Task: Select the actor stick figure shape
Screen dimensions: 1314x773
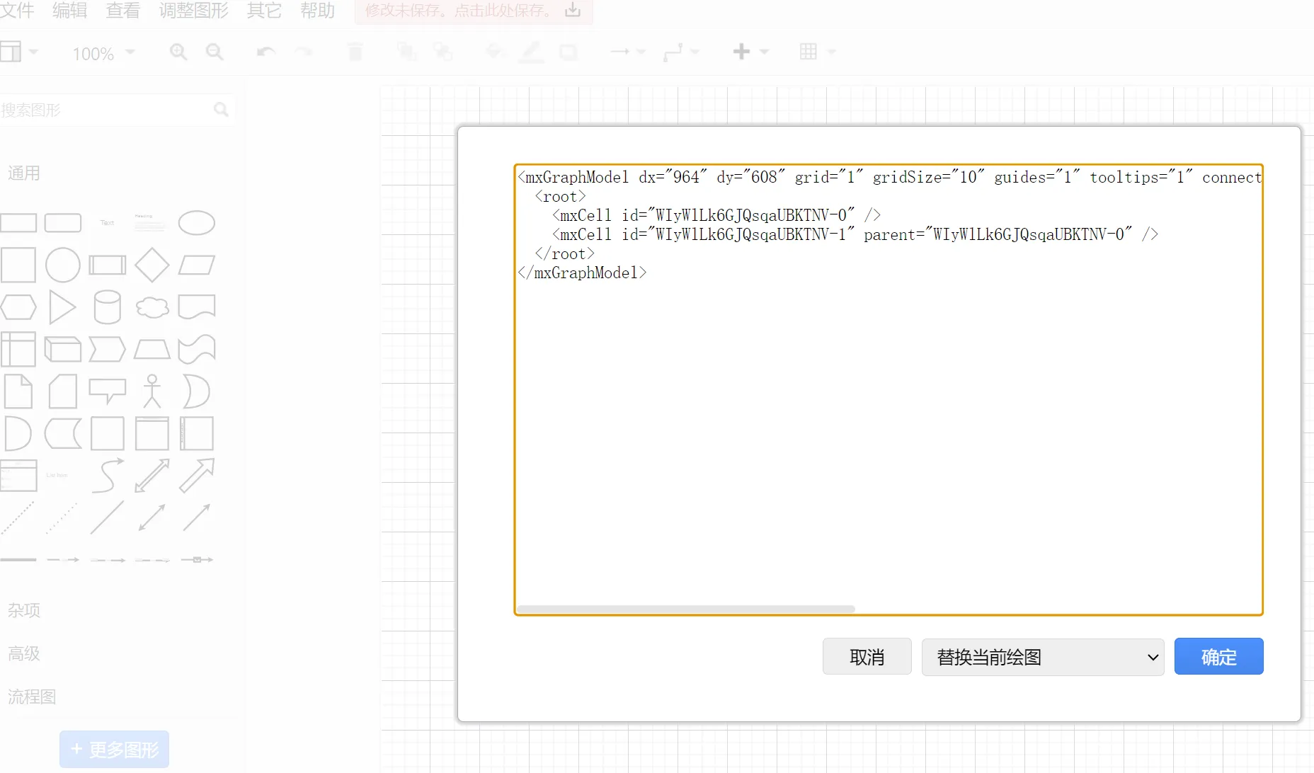Action: click(152, 391)
